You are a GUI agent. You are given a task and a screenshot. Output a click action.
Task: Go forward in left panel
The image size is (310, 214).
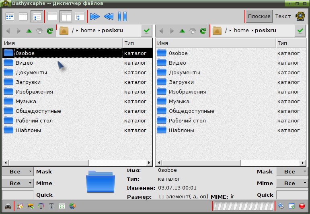tap(19, 31)
